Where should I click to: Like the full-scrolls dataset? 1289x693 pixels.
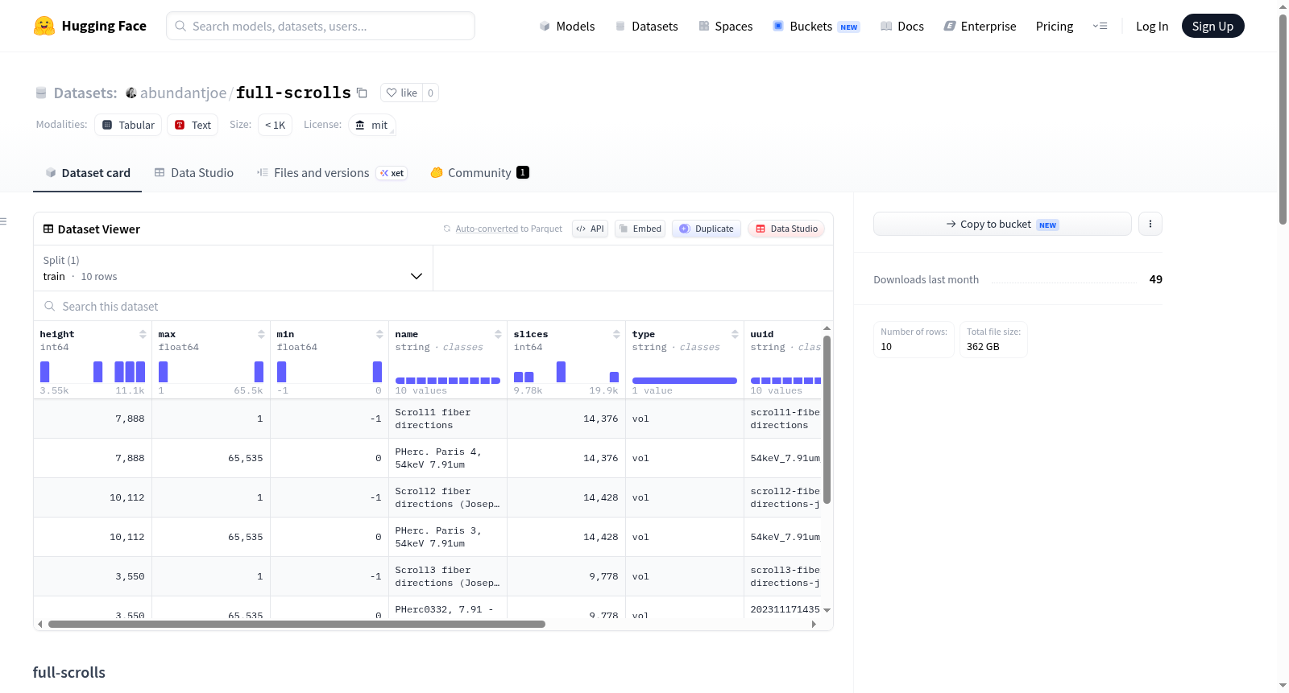point(402,93)
